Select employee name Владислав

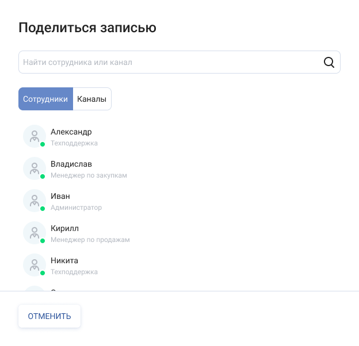pos(71,164)
